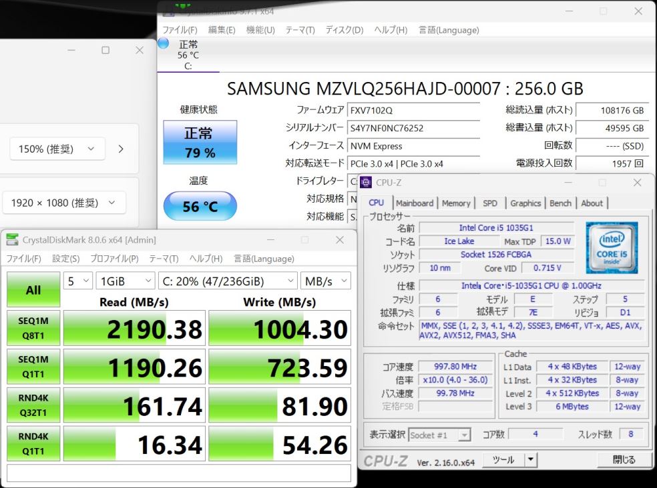Open the ツール dropdown arrow in CPU-Z
Screen dimensions: 657x488
pos(529,459)
